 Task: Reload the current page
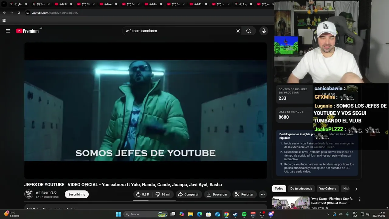click(19, 13)
